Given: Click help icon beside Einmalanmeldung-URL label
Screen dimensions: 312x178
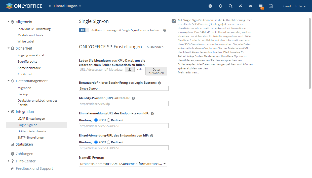Looking at the screenshot, I should coord(152,114).
